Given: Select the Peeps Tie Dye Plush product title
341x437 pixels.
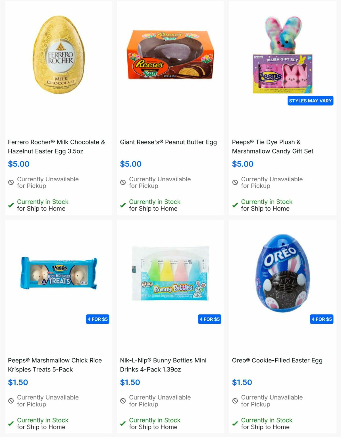Looking at the screenshot, I should tap(273, 146).
